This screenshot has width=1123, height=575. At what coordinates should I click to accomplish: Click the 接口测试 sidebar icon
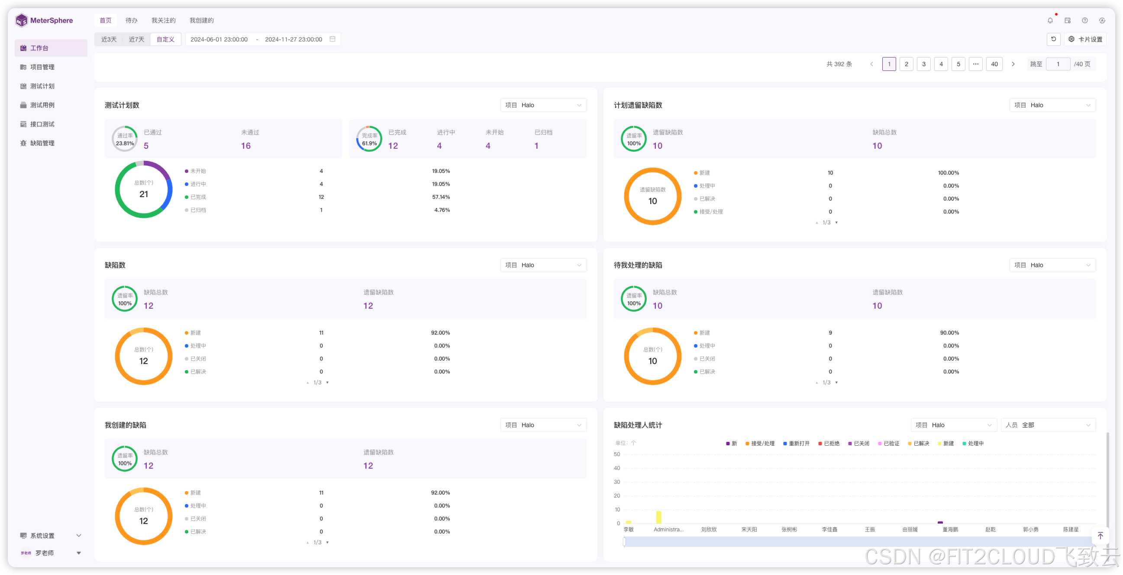(23, 124)
